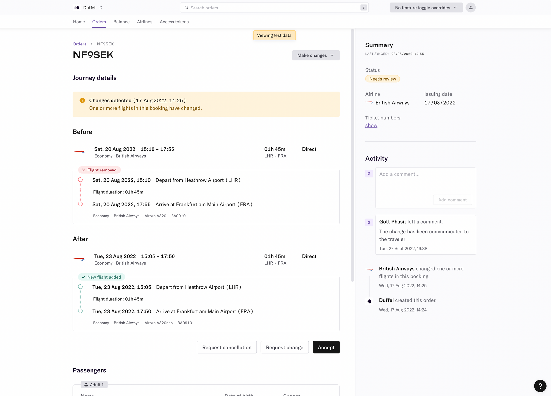
Task: Open the Airlines tab
Action: (145, 22)
